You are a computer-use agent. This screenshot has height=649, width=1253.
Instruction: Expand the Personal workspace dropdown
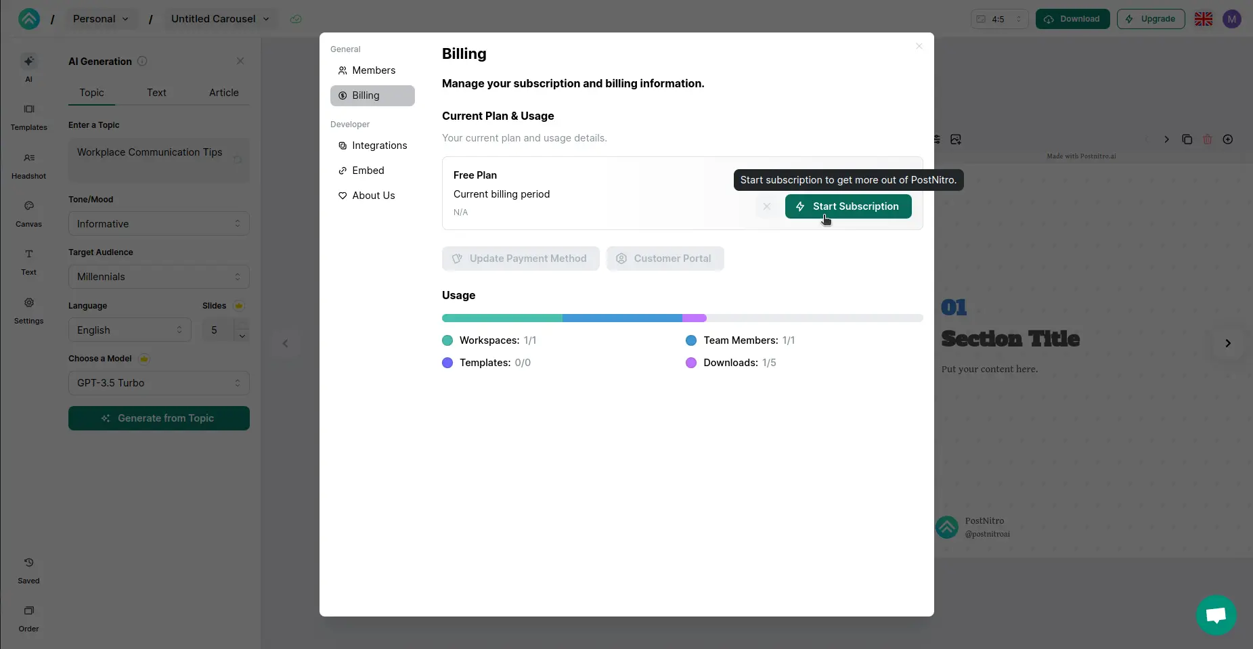tap(100, 18)
